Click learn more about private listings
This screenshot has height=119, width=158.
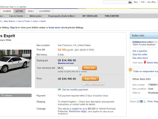click(55, 27)
